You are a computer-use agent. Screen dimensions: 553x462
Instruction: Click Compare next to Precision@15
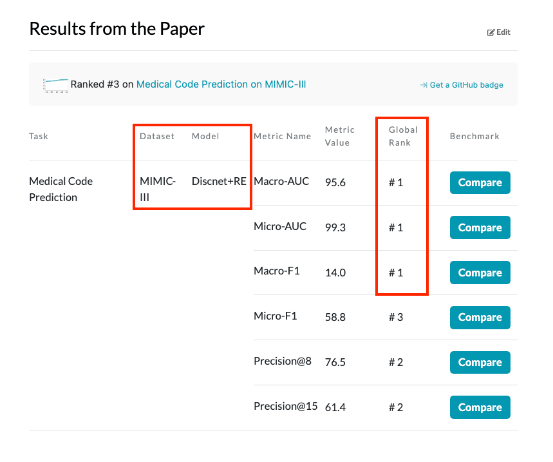click(x=480, y=407)
